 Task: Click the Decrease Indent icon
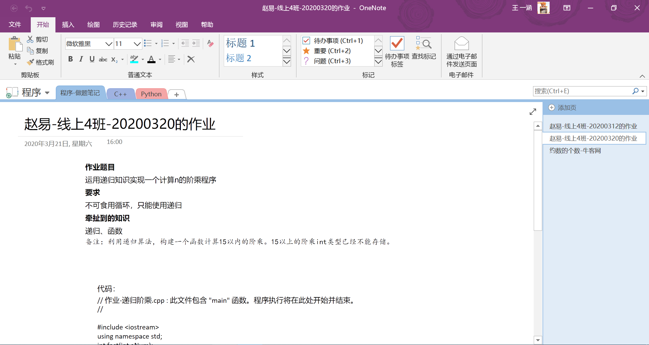pyautogui.click(x=185, y=43)
